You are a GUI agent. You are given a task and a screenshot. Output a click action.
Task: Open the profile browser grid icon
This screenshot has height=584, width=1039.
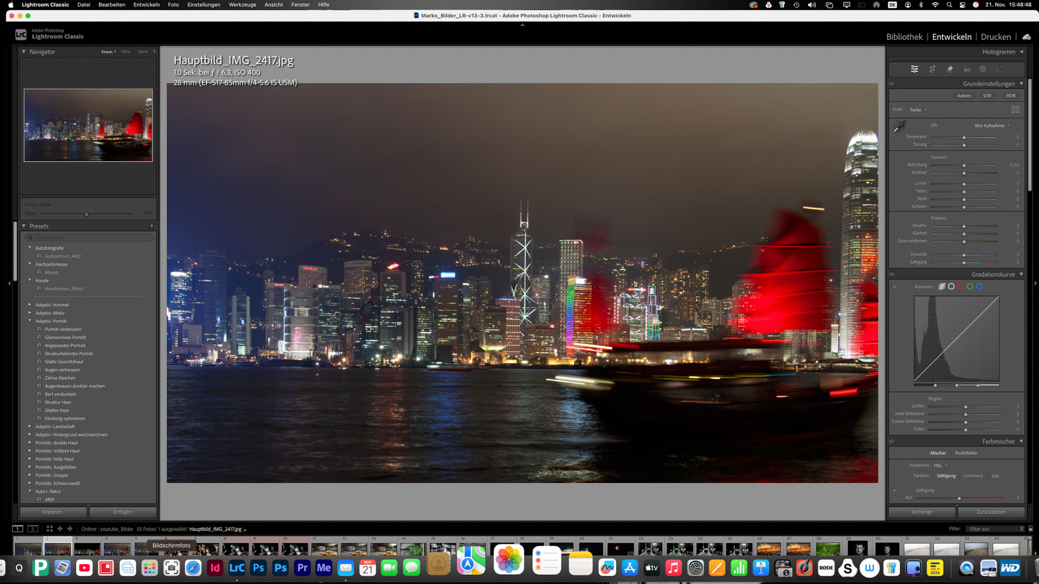point(1015,110)
